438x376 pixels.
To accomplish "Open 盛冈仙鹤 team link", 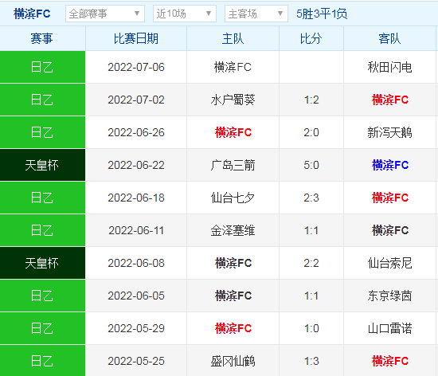I will coord(233,361).
